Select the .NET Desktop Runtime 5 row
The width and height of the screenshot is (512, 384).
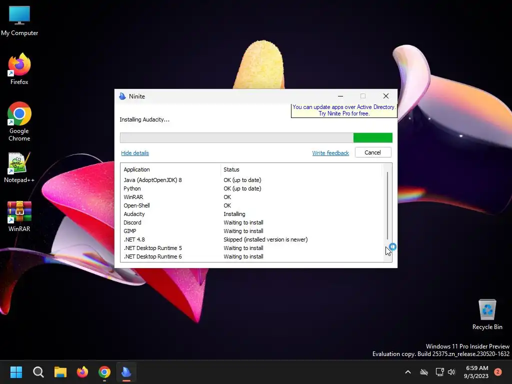(x=251, y=248)
